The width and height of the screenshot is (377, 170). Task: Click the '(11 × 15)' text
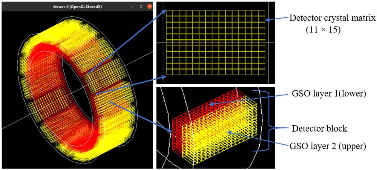click(323, 30)
